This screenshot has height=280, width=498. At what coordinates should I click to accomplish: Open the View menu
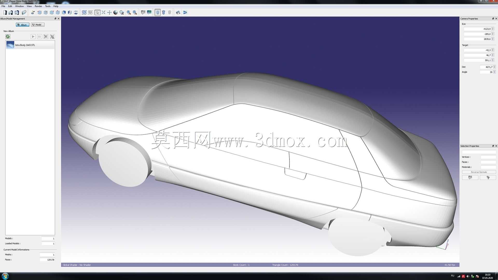[x=29, y=6]
